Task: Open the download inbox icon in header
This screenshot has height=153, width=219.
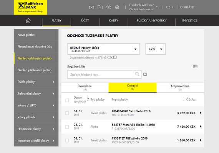Action: tap(100, 7)
